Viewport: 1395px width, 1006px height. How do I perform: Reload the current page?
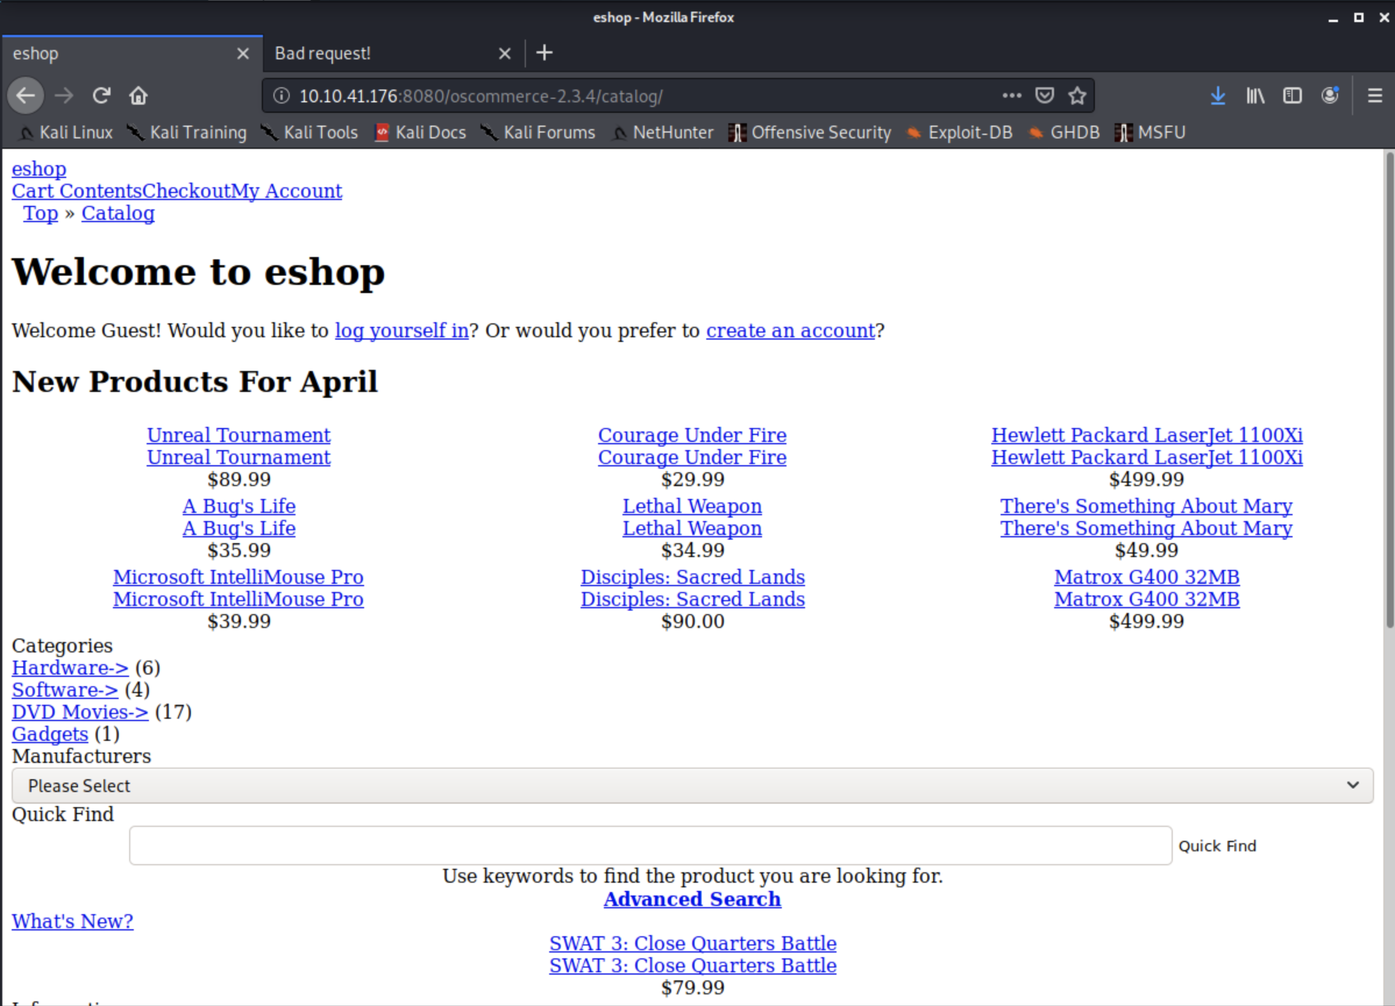point(101,96)
